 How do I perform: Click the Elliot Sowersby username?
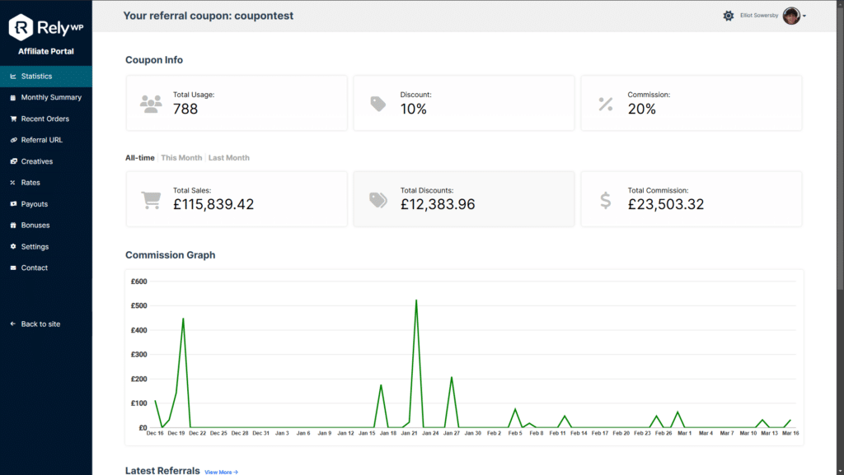(x=759, y=16)
